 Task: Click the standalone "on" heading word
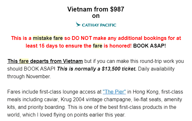point(96,16)
